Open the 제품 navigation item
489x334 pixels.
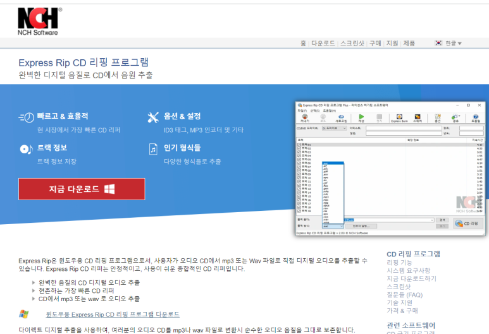[409, 44]
